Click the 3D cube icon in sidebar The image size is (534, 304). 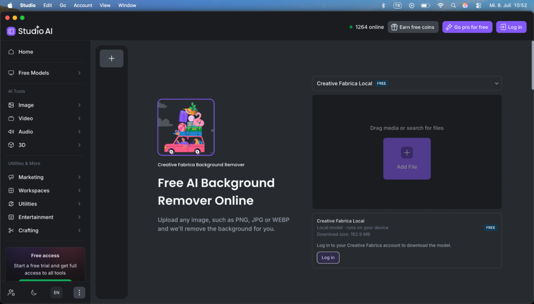point(11,145)
